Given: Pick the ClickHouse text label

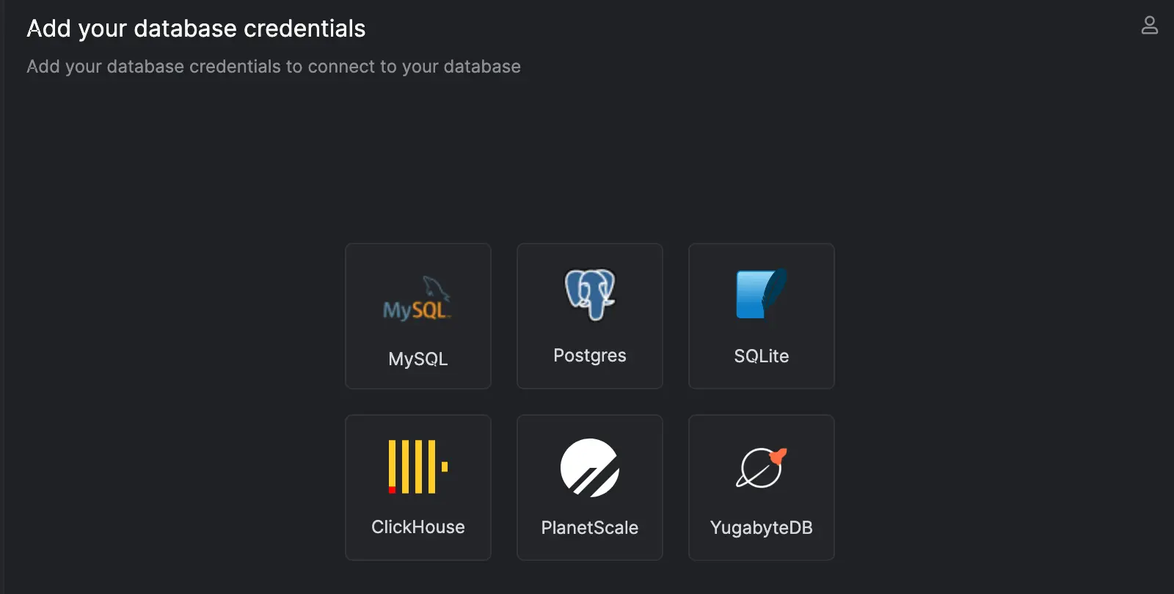Looking at the screenshot, I should click(x=418, y=527).
